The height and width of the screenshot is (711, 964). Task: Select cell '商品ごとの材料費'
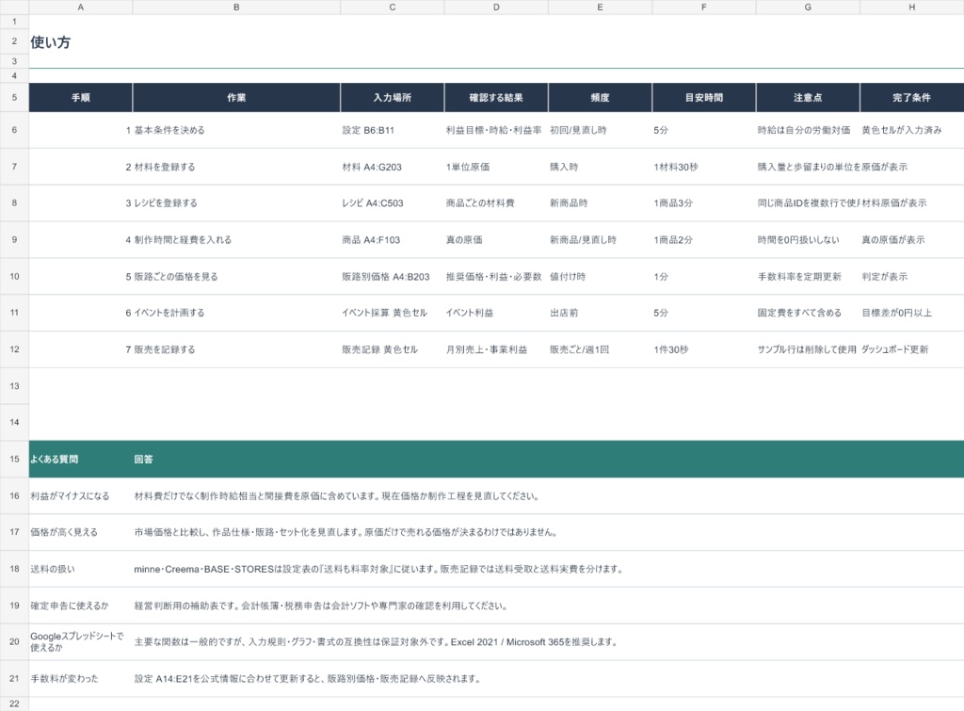pyautogui.click(x=496, y=203)
